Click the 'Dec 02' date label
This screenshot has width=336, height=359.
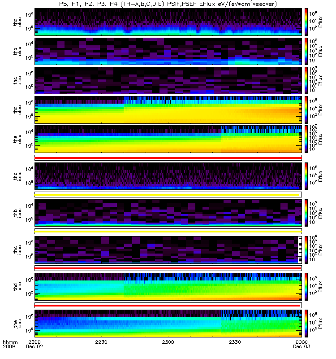[34, 346]
